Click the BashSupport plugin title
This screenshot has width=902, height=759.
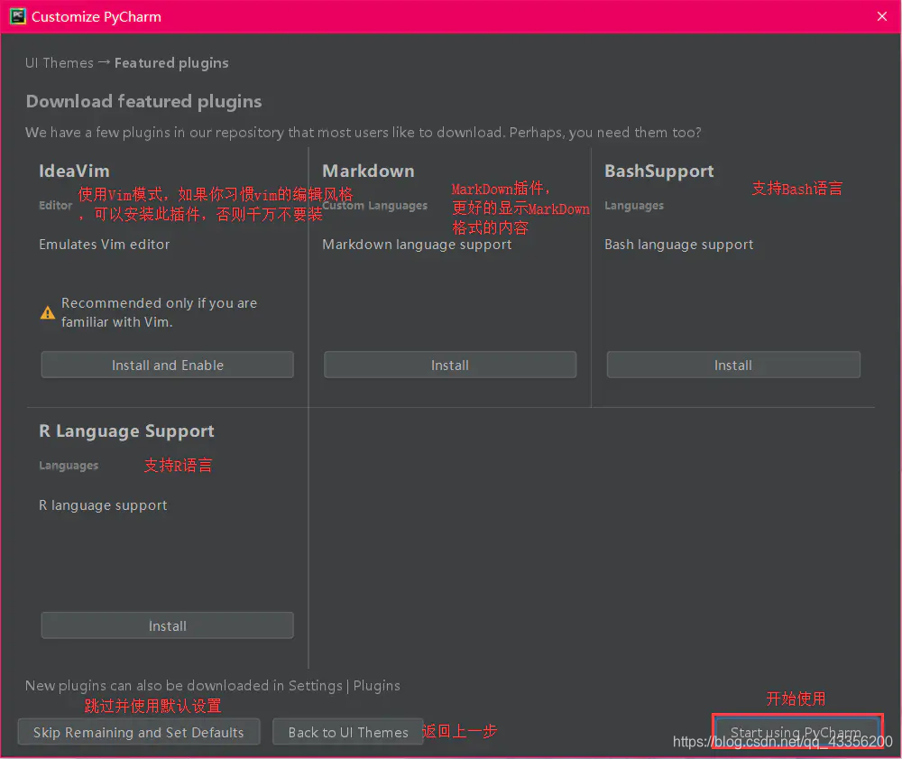pyautogui.click(x=659, y=171)
